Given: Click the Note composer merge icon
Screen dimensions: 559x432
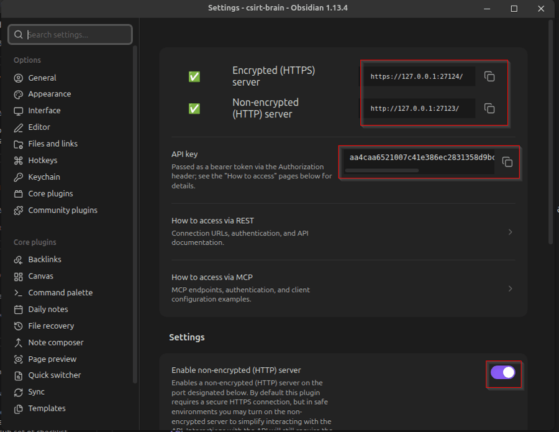Looking at the screenshot, I should (x=19, y=342).
